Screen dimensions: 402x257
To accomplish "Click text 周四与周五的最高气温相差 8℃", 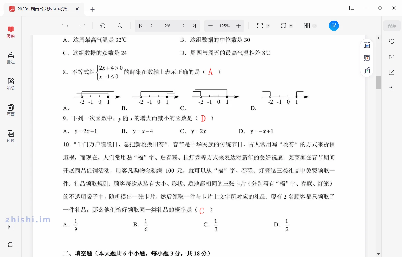I will 230,53.
